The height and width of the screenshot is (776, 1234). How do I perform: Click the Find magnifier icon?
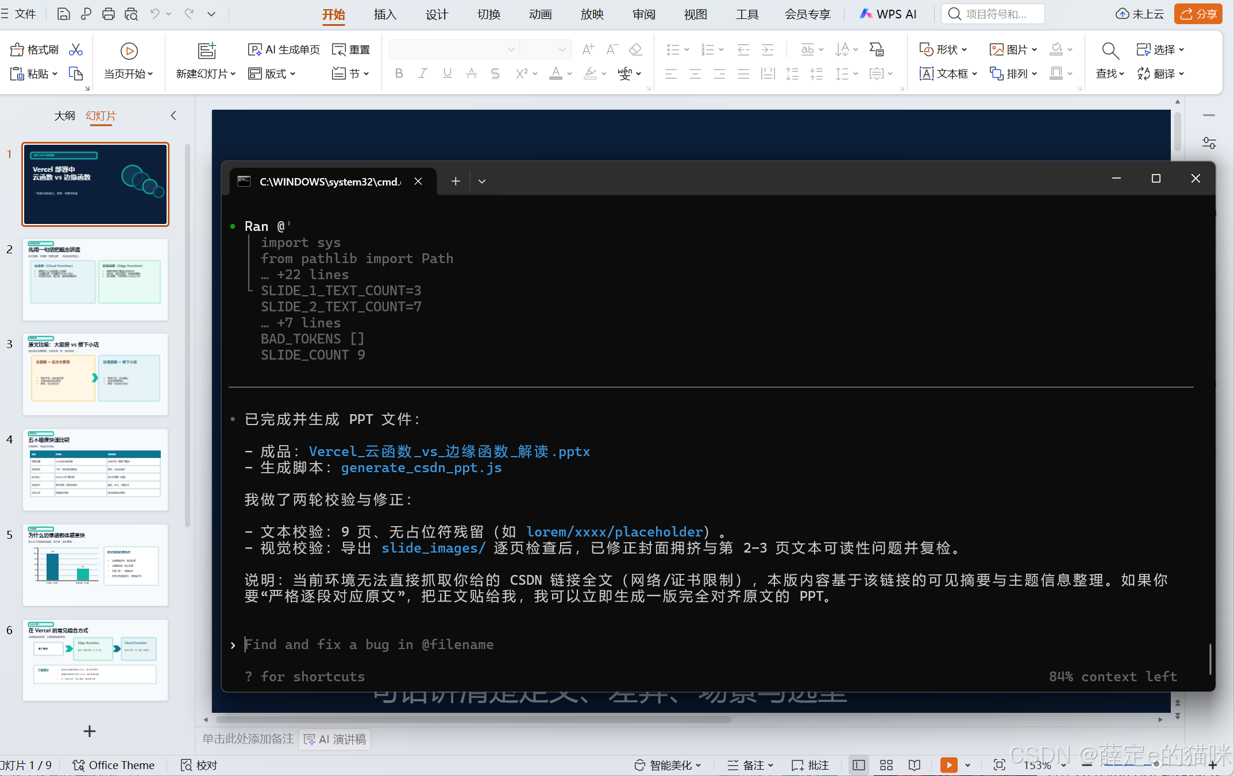[1110, 51]
